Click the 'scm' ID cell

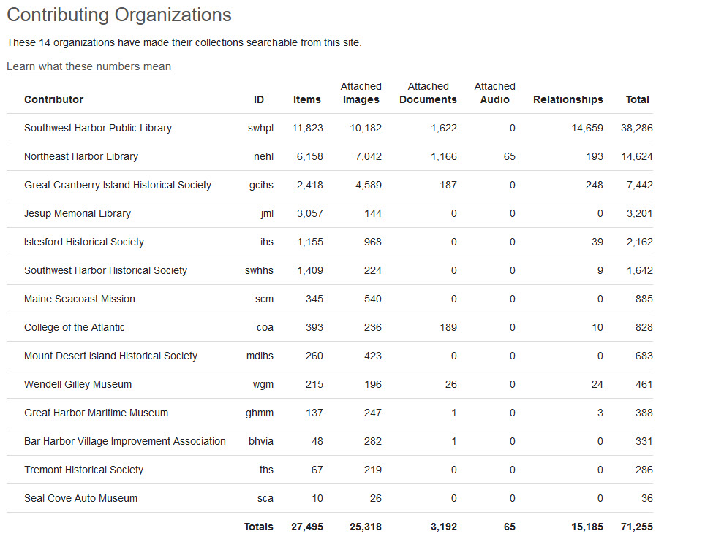tap(265, 299)
